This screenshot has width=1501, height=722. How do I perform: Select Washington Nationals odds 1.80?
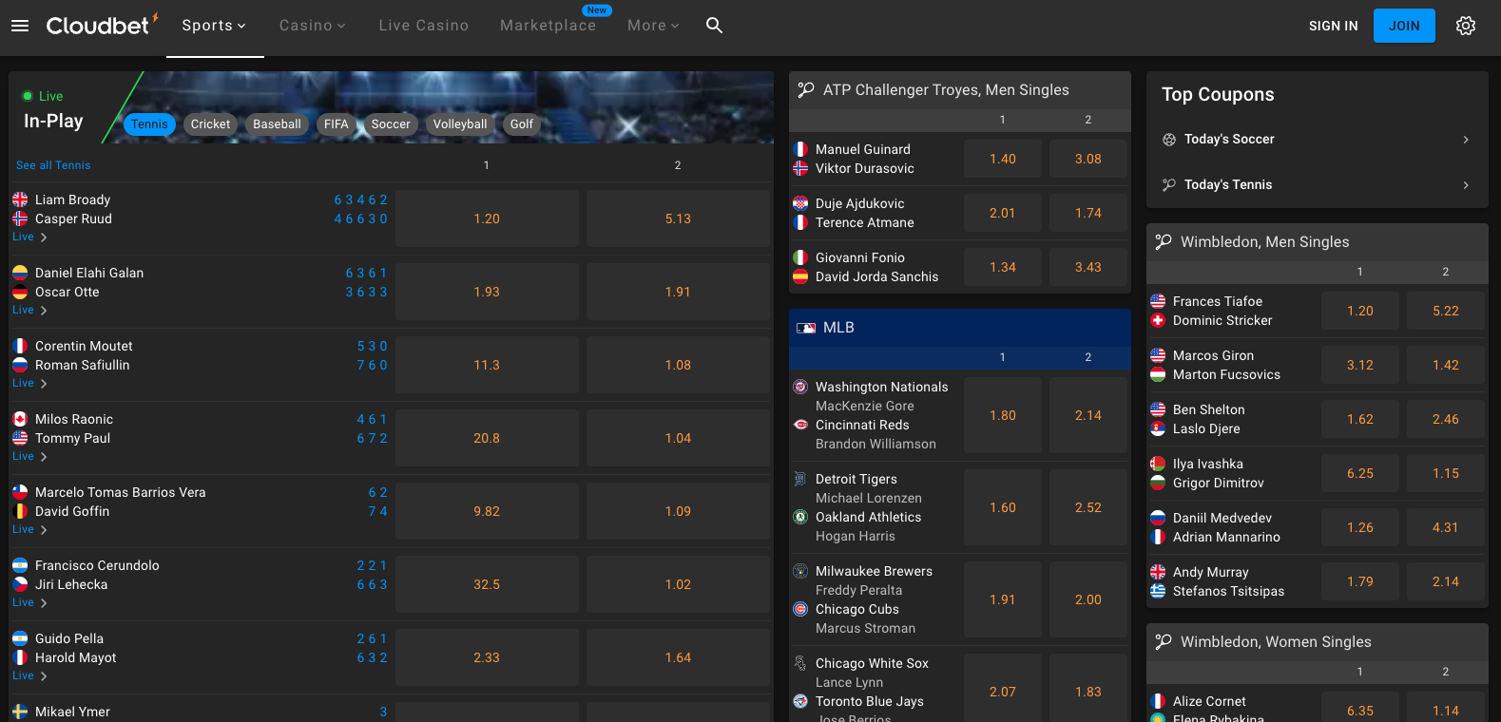1003,415
